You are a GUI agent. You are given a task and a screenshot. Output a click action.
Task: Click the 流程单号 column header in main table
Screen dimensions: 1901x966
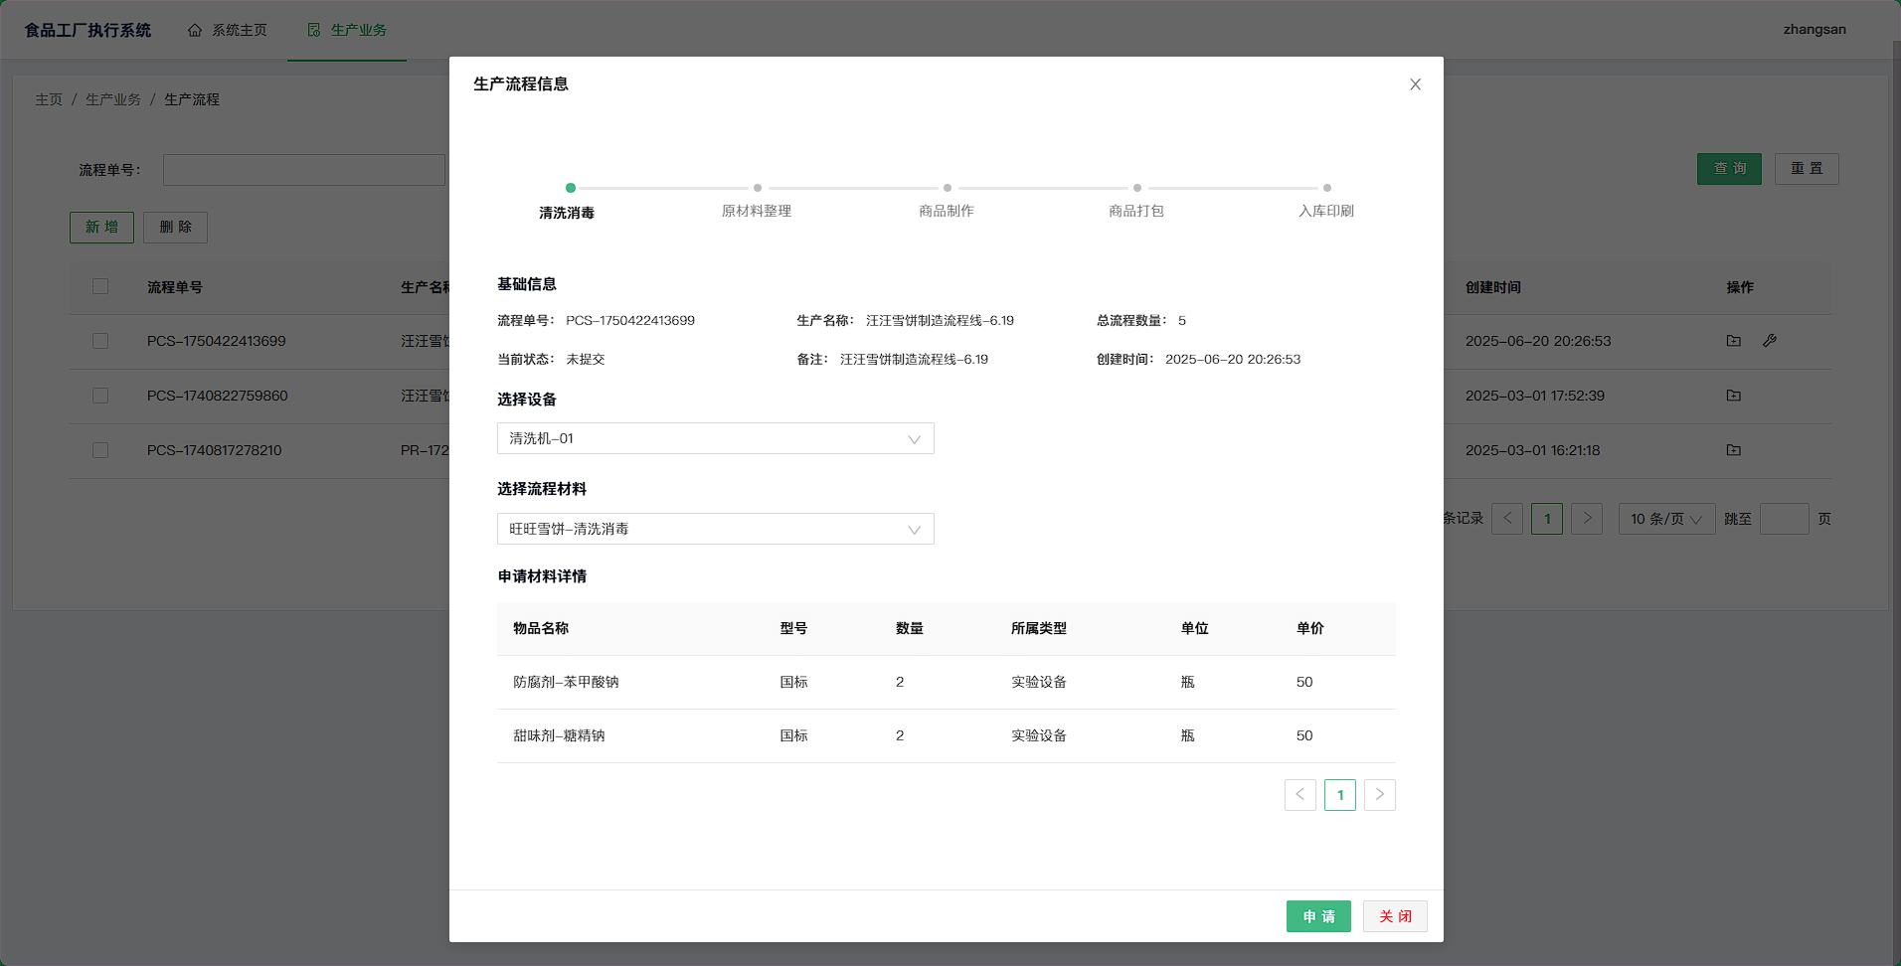[x=175, y=287]
